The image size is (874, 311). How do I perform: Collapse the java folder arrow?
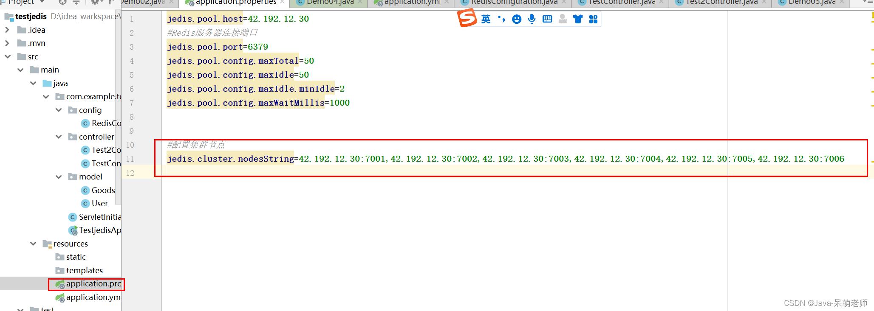(33, 84)
